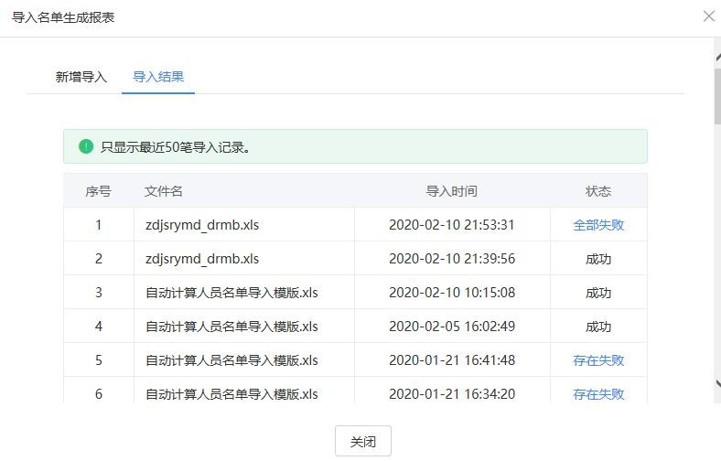The width and height of the screenshot is (721, 461).
Task: Select the file name in row 6
Action: click(x=231, y=394)
